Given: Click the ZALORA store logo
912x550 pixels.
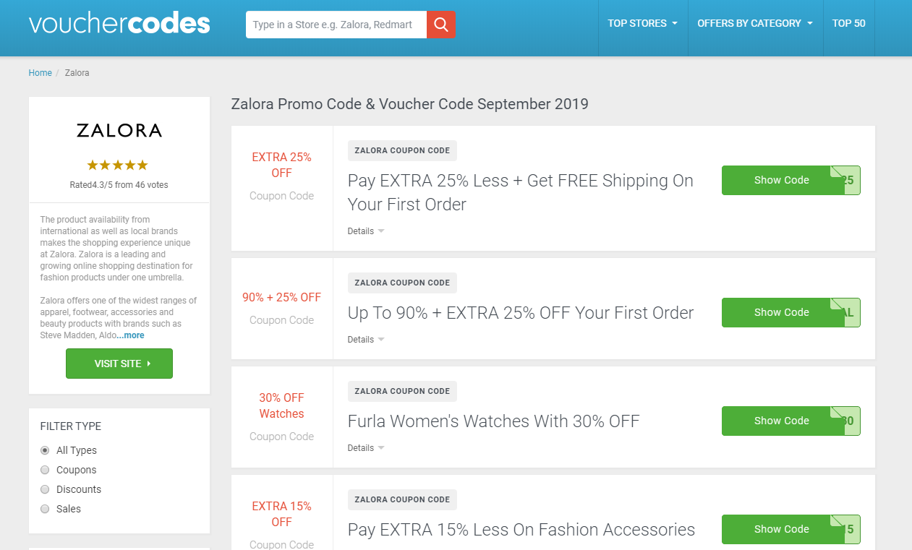Looking at the screenshot, I should tap(119, 130).
